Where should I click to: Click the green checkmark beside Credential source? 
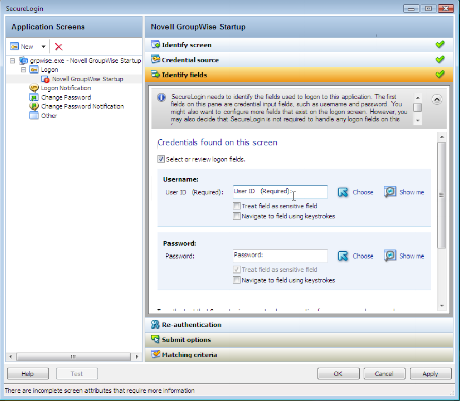click(x=440, y=60)
